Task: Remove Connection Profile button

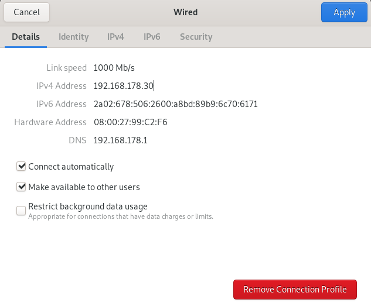Action: pos(295,290)
